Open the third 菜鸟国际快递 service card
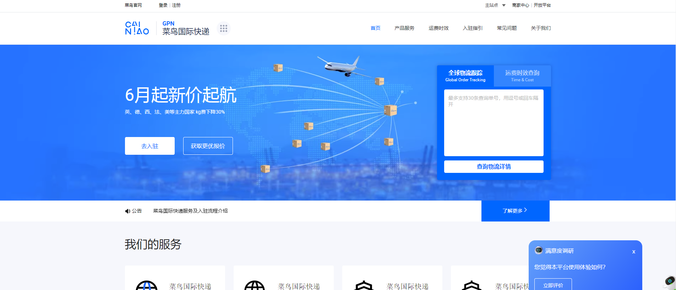The height and width of the screenshot is (290, 676). (392, 278)
